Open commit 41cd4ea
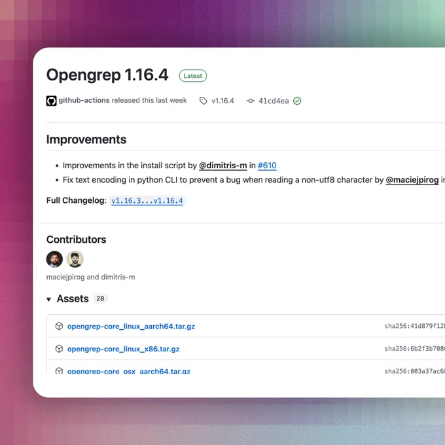445x445 pixels. click(x=274, y=101)
